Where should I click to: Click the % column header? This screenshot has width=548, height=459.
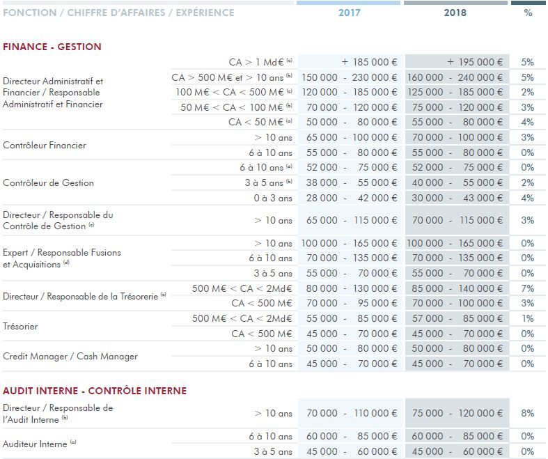[x=528, y=13]
